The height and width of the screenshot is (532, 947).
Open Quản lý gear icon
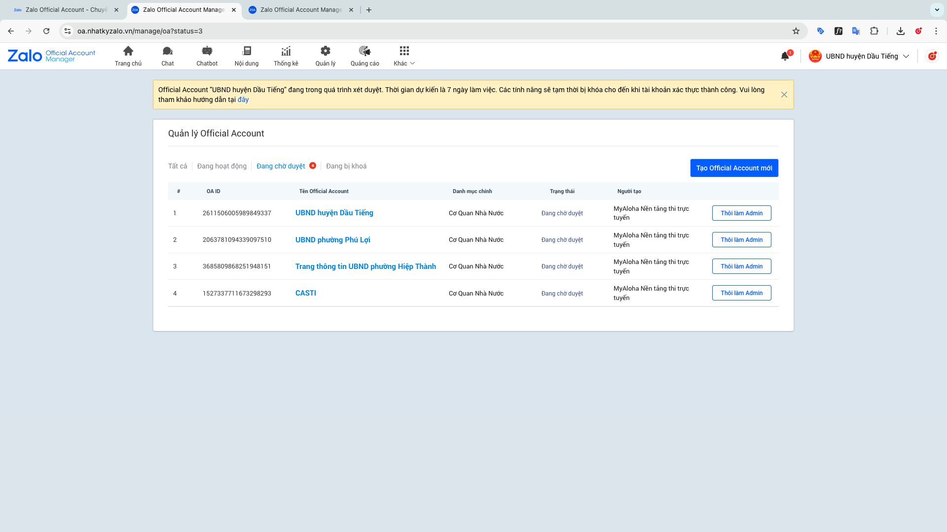(326, 51)
